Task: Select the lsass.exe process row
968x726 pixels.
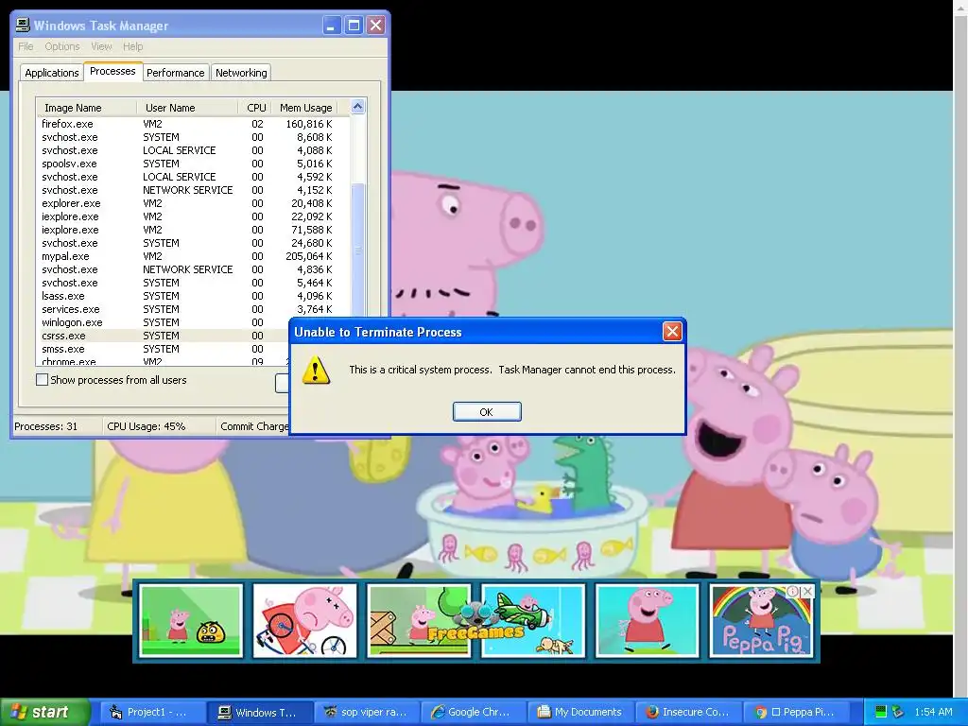Action: 193,296
